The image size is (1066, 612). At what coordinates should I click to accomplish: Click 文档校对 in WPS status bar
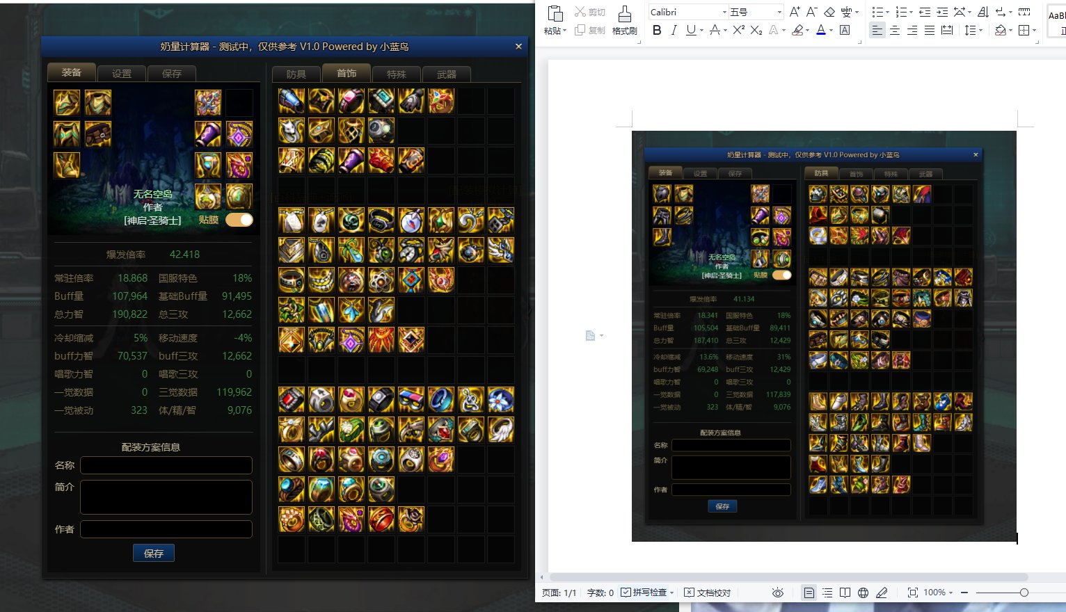(x=708, y=593)
